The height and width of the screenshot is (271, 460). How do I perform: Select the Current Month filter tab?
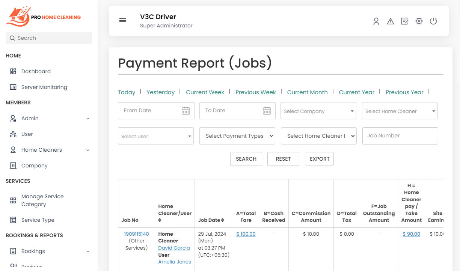point(307,92)
